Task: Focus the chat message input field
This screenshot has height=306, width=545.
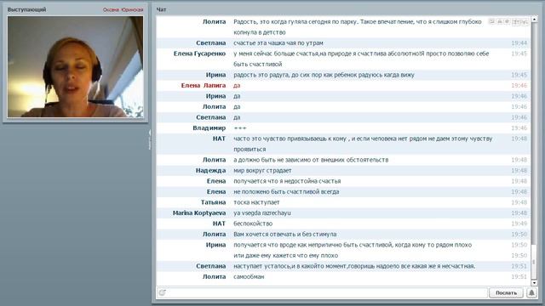Action: coord(322,292)
